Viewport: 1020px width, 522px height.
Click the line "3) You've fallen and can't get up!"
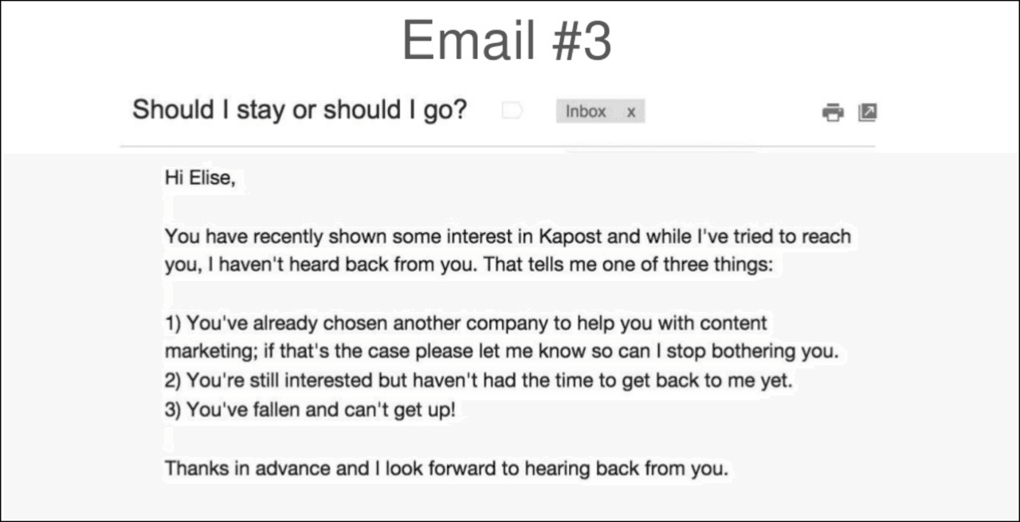[309, 411]
